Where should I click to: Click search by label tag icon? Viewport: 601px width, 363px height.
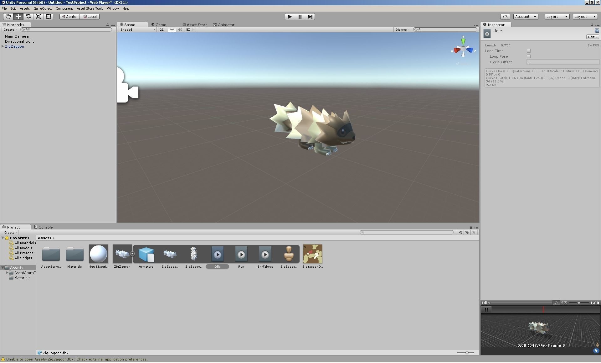[x=467, y=232]
